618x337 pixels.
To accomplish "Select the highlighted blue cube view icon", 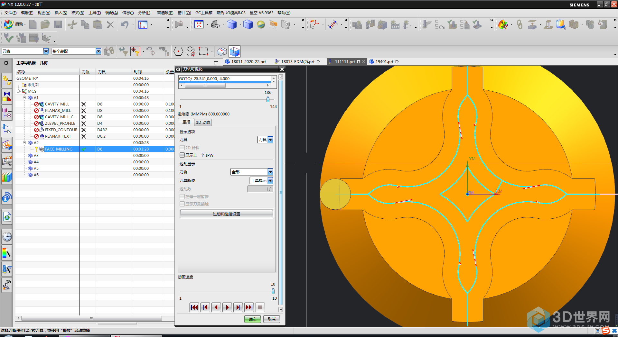I will (234, 51).
